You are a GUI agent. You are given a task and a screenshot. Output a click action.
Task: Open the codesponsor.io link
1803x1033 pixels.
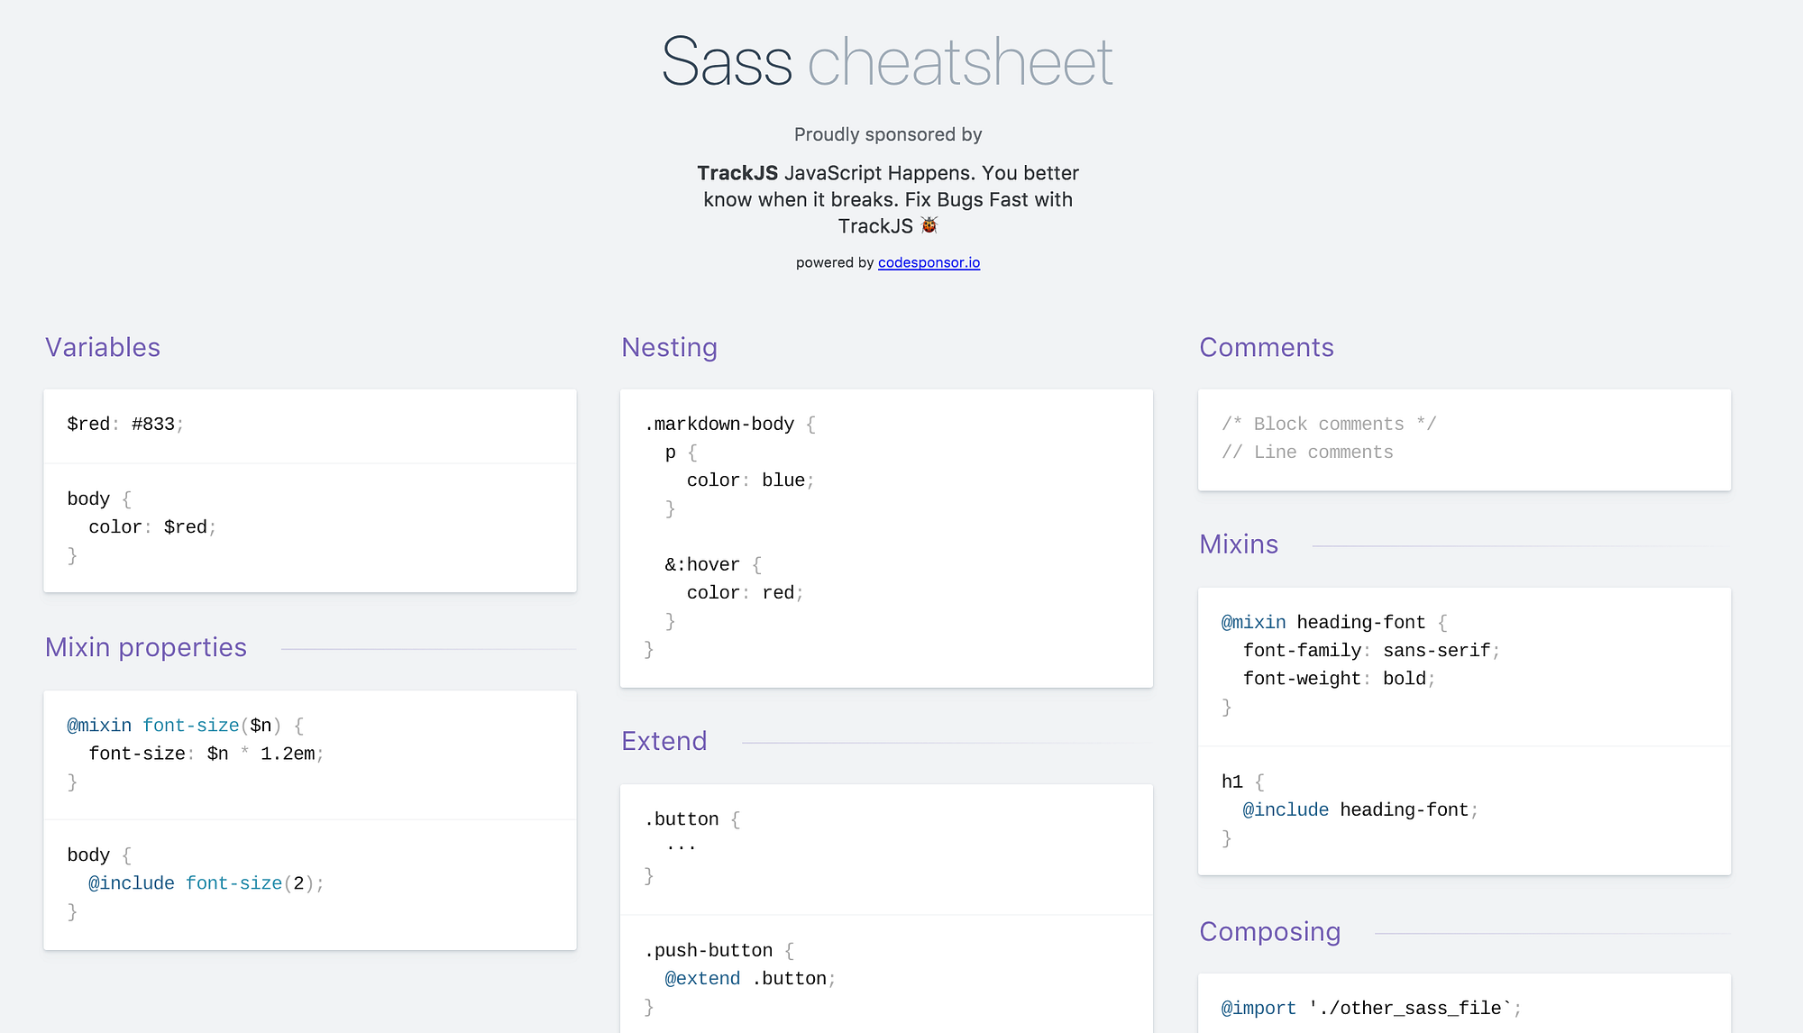(x=928, y=262)
